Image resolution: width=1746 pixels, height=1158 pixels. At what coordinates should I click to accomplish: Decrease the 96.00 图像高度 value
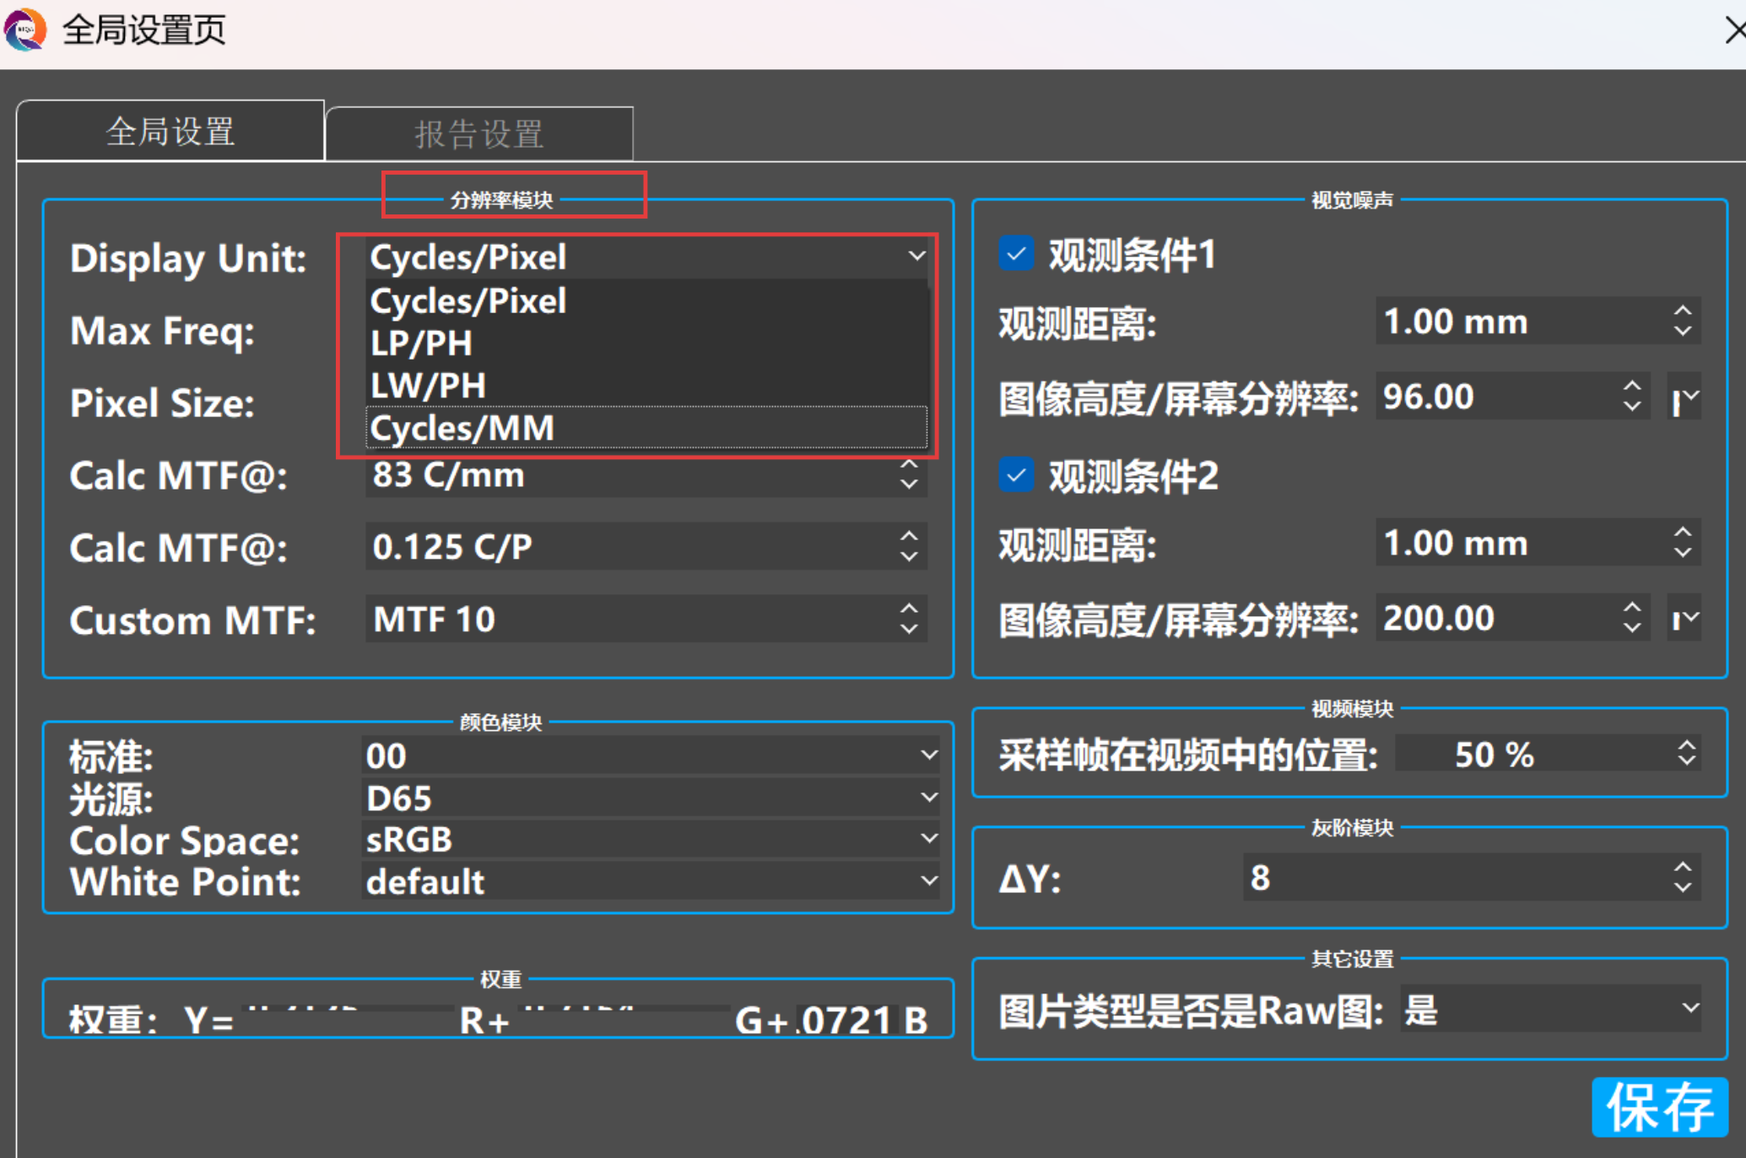(1632, 406)
